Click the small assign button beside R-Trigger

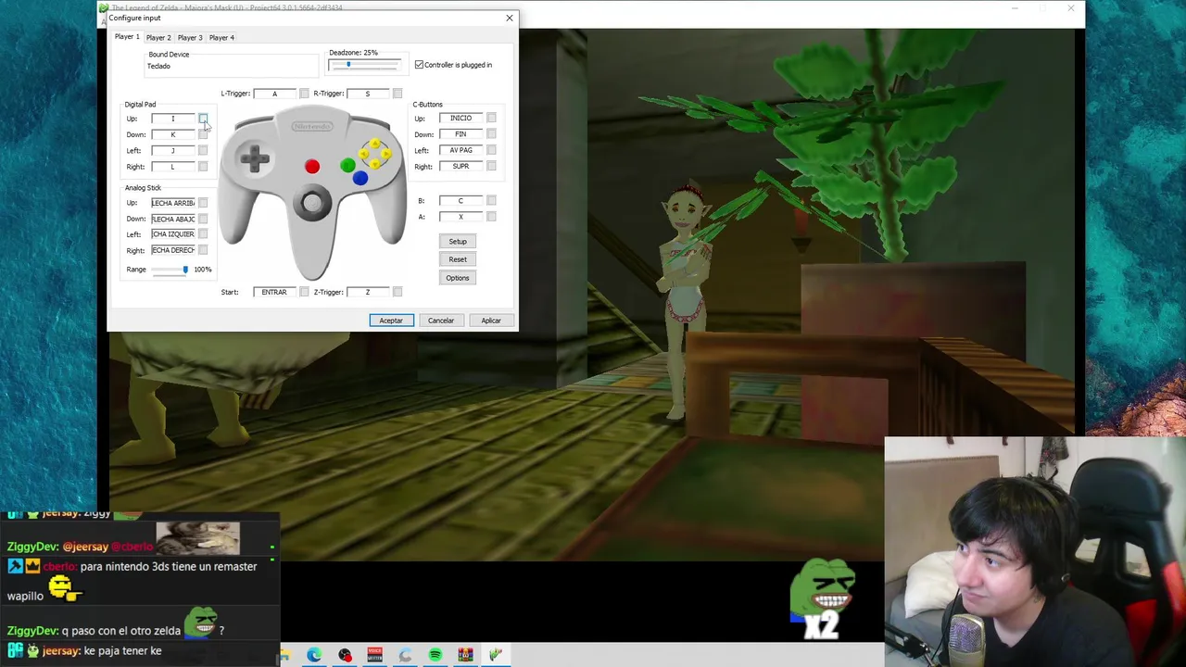[x=397, y=94]
